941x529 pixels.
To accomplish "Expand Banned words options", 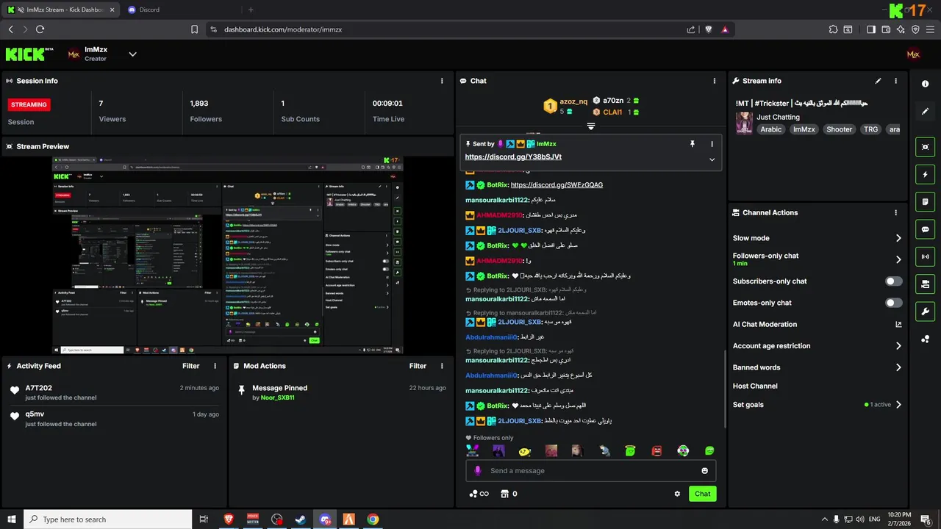I will point(898,367).
